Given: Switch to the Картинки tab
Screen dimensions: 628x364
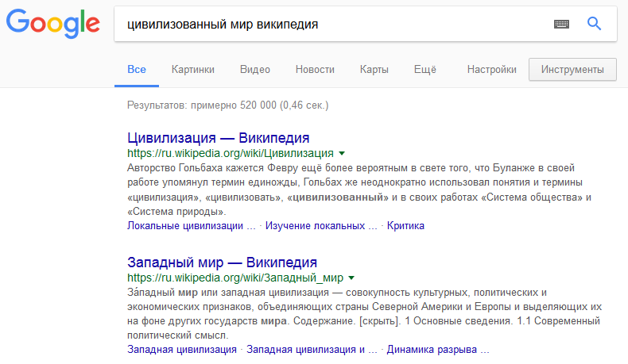Looking at the screenshot, I should click(193, 70).
